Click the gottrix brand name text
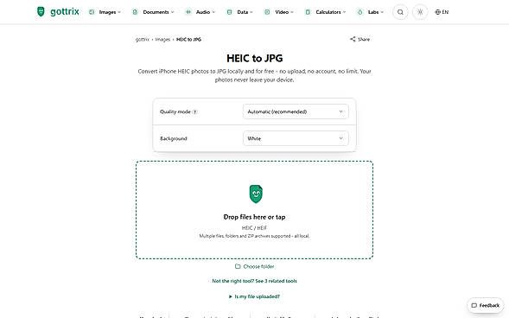The height and width of the screenshot is (318, 509). (x=65, y=12)
